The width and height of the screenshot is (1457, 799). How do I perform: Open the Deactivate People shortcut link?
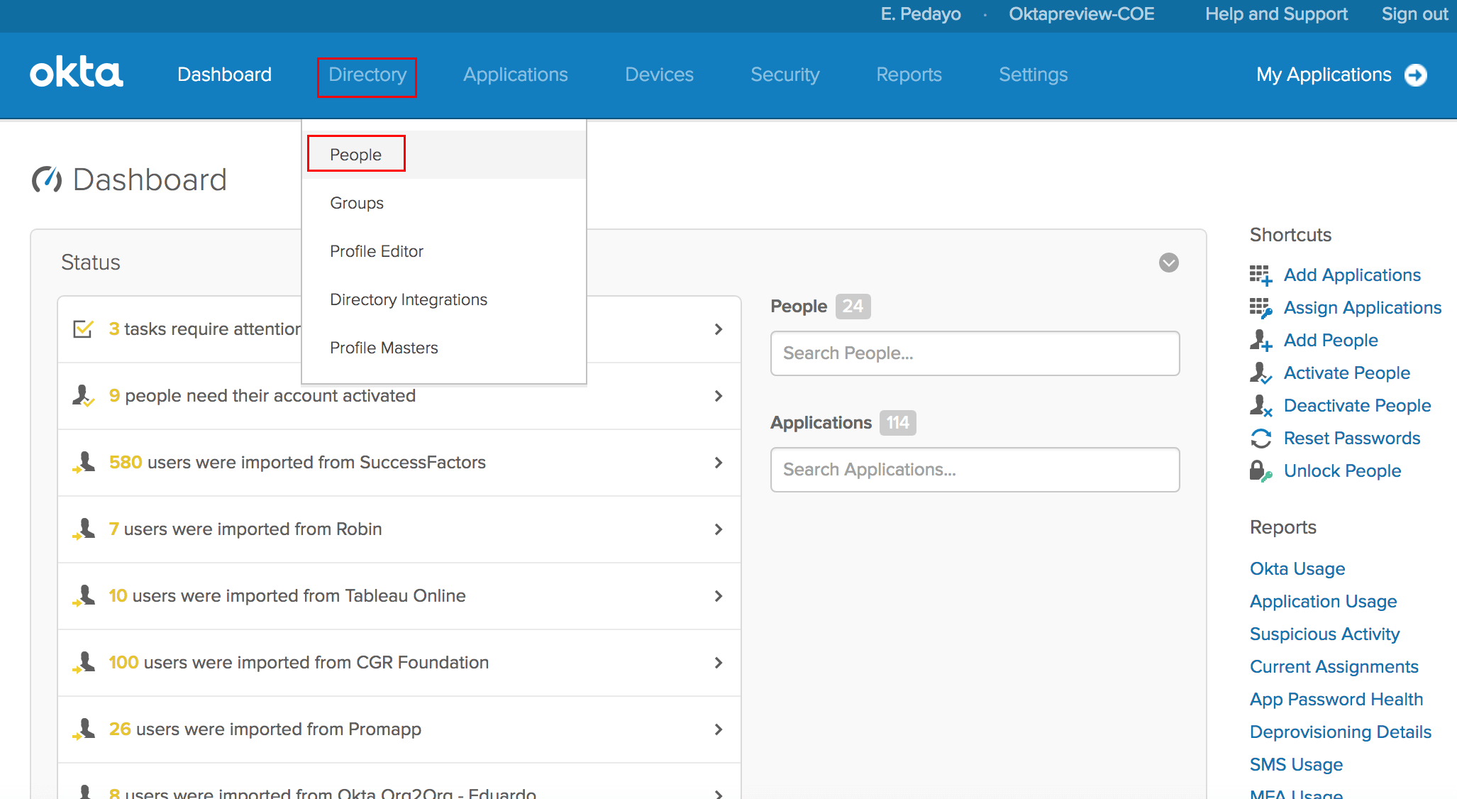click(x=1357, y=406)
